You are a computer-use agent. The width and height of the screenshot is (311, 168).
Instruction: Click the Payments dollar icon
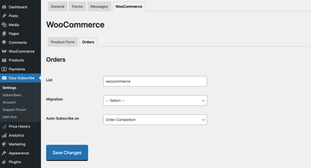4,69
